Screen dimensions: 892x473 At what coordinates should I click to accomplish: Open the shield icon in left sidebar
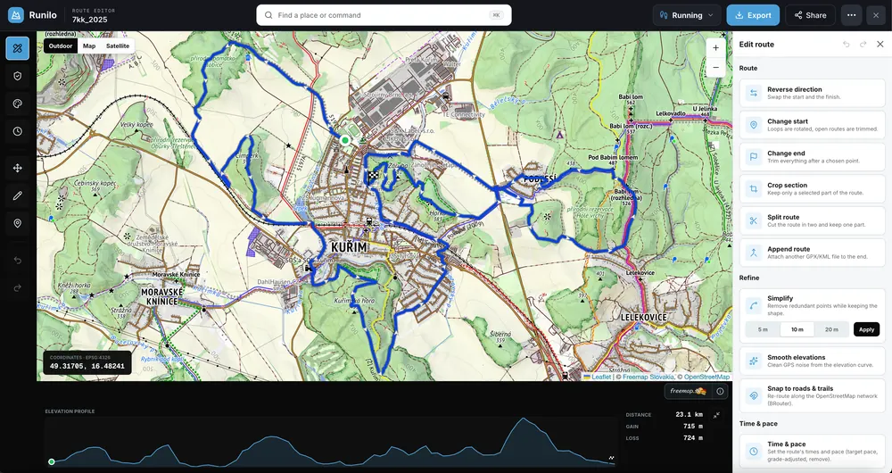tap(18, 76)
